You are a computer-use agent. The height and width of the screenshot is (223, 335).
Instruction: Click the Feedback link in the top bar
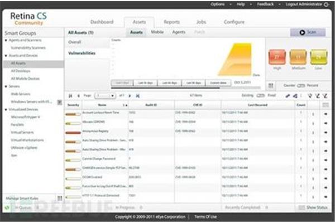pyautogui.click(x=265, y=4)
